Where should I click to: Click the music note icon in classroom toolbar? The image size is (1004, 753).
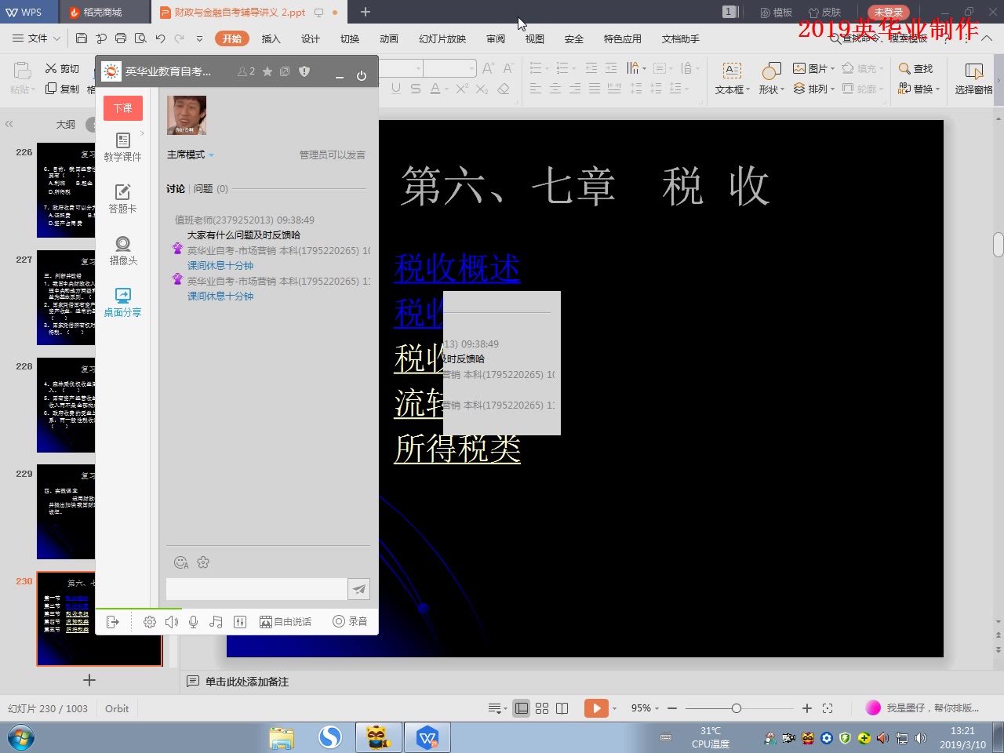click(216, 622)
